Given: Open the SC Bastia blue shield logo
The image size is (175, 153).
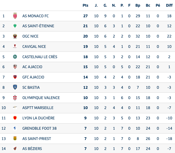Looking at the screenshot, I should coord(15,87).
